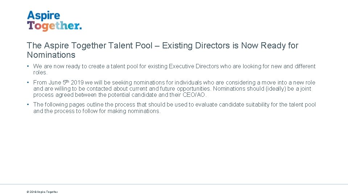The image size is (348, 195).
Task: Click the third bullet point marker
Action: pos(28,104)
